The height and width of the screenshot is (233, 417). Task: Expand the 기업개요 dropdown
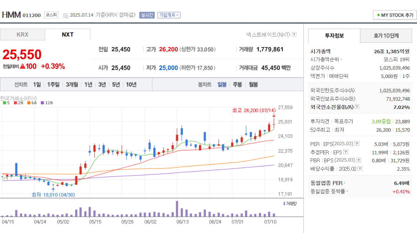click(x=169, y=15)
